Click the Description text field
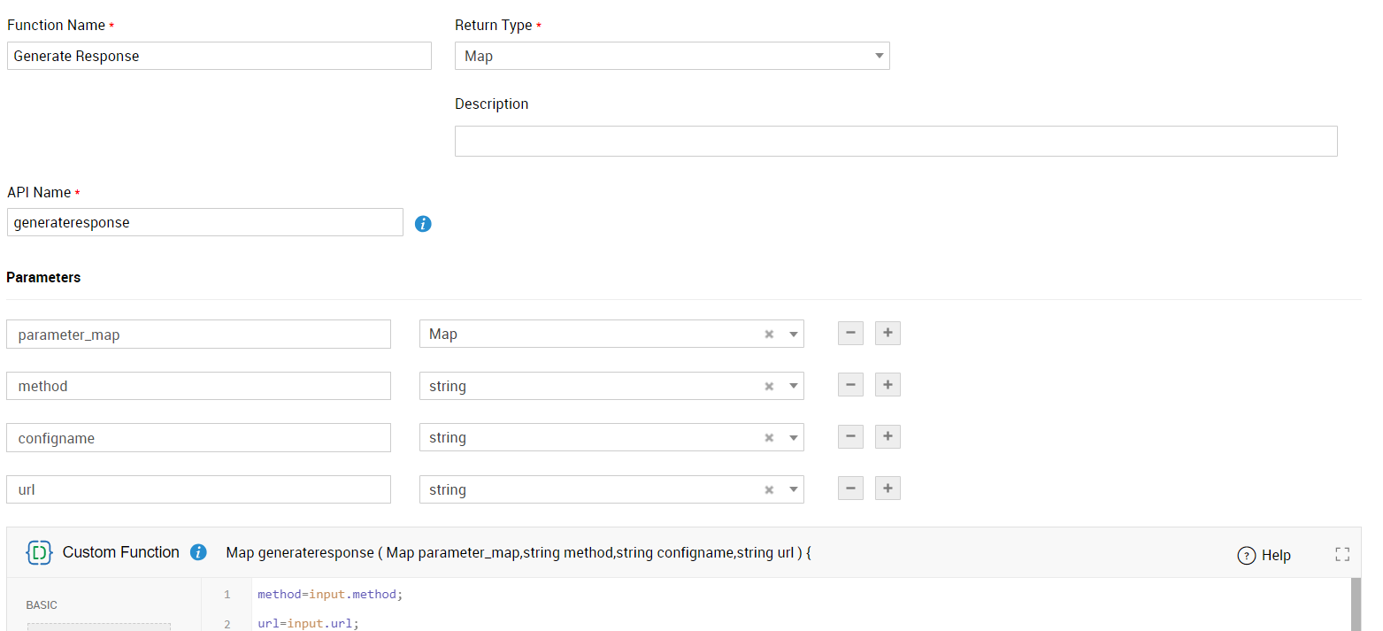 tap(895, 142)
